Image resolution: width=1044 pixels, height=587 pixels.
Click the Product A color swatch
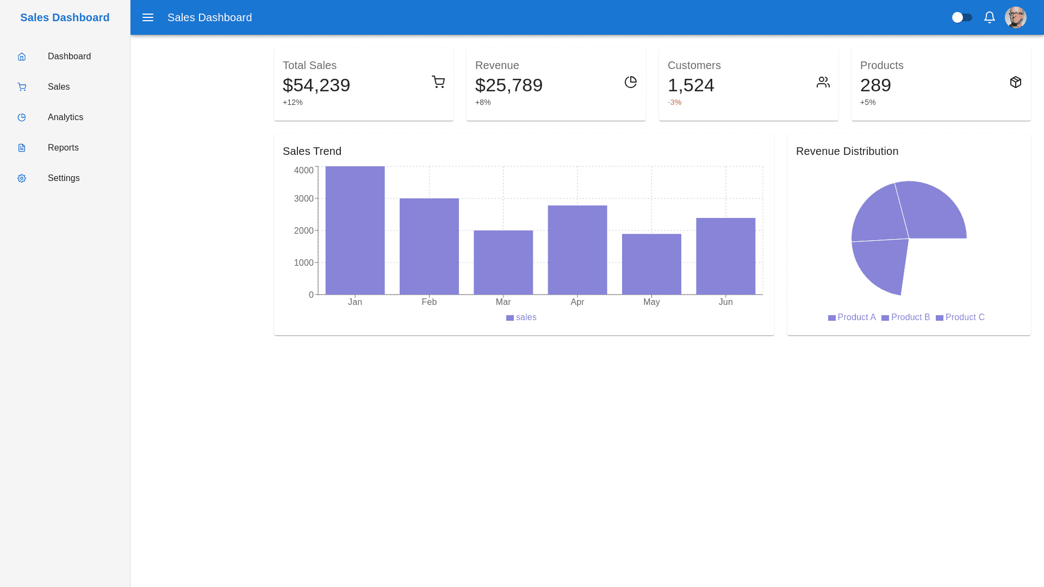[832, 318]
